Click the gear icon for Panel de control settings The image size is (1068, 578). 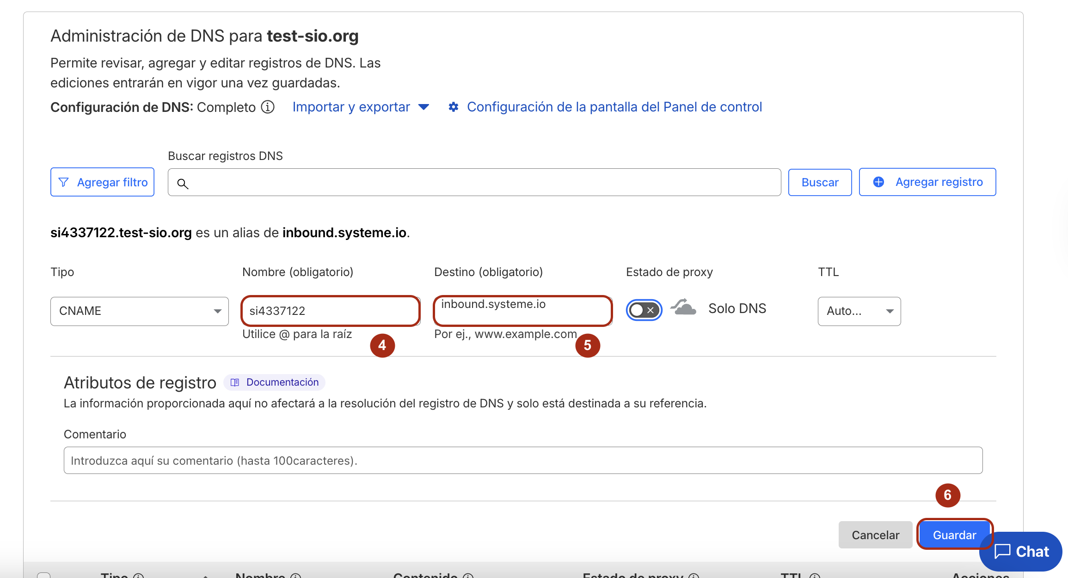[x=454, y=107]
